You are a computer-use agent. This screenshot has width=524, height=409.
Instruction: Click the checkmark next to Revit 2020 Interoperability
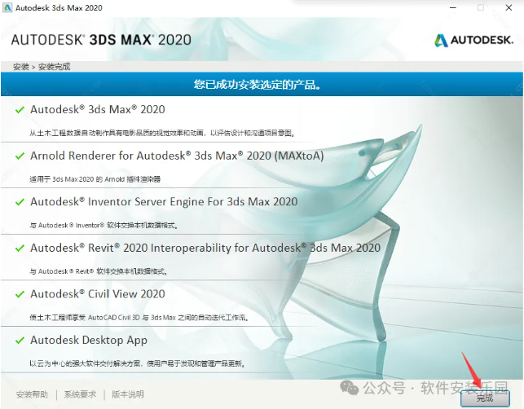pyautogui.click(x=20, y=248)
